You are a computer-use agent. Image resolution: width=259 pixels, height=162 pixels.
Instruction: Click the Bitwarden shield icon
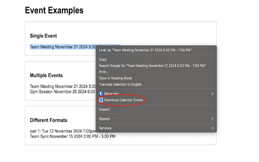(x=101, y=94)
